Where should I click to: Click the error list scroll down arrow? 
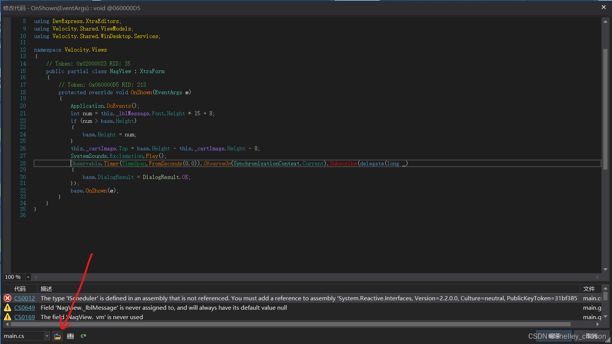(x=606, y=316)
